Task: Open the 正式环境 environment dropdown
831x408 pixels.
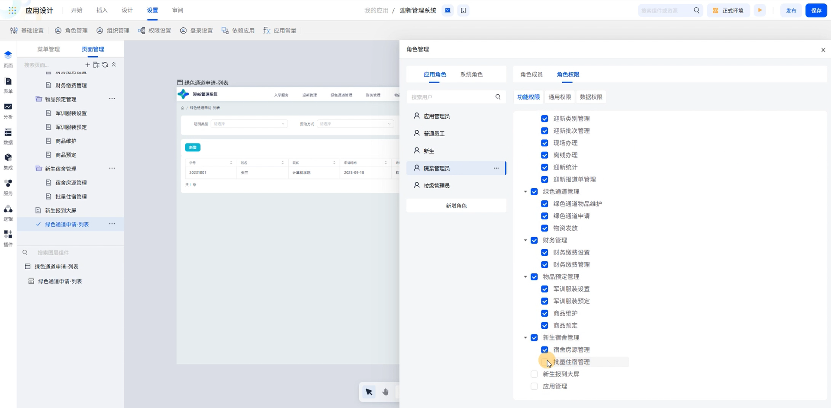Action: pos(728,10)
